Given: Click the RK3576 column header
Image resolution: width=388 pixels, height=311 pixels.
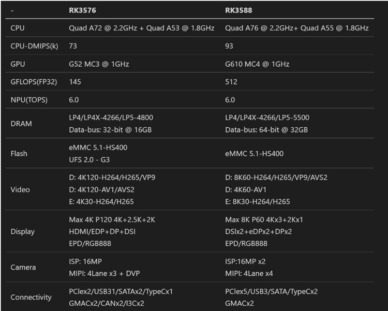Looking at the screenshot, I should (x=83, y=10).
